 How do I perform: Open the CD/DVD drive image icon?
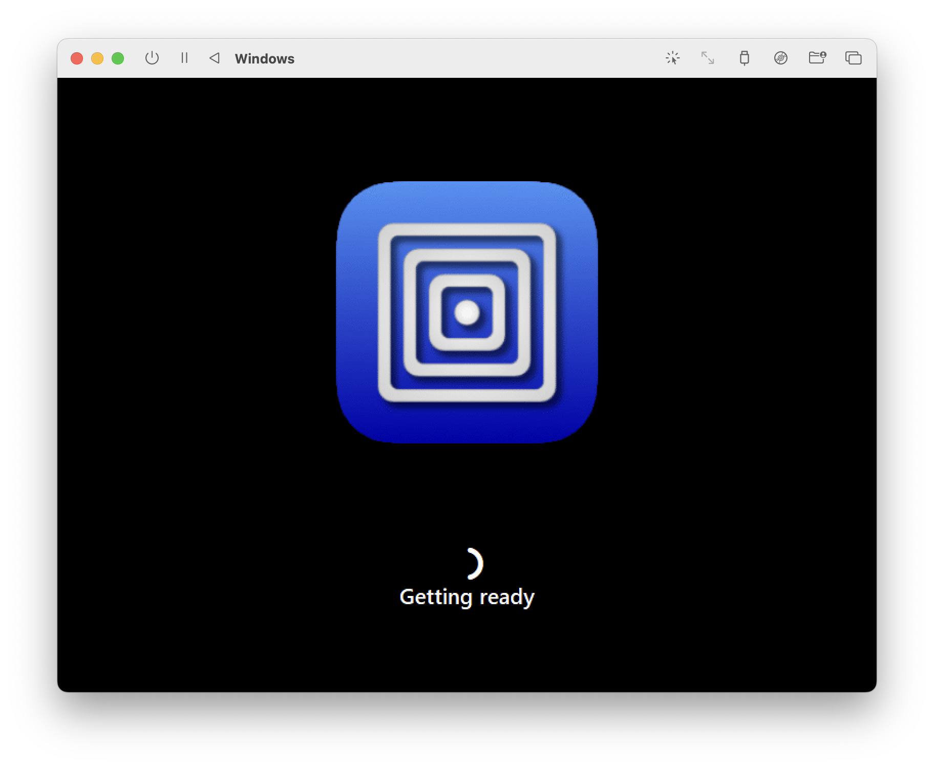(x=781, y=58)
